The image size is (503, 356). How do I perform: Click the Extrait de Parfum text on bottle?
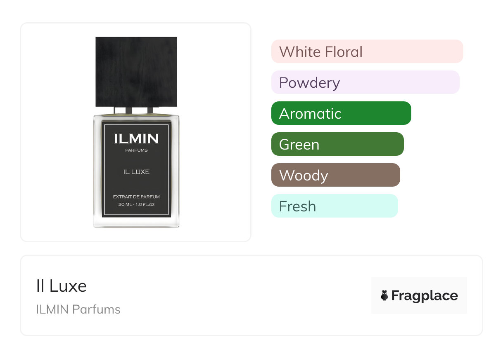click(136, 197)
